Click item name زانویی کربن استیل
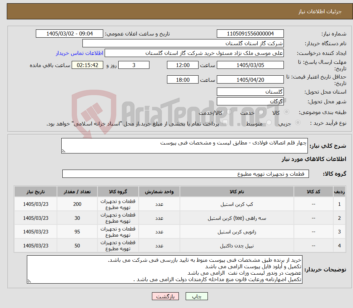Viewport: 353px width, 308px height. [x=237, y=232]
